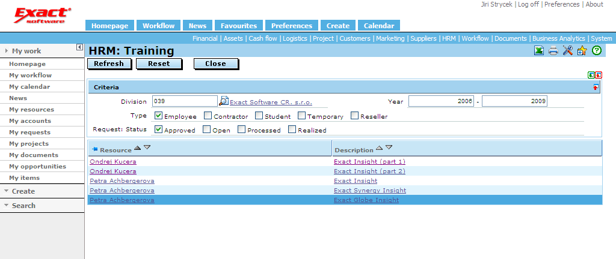Hide the left sidebar with the arrow

79,47
